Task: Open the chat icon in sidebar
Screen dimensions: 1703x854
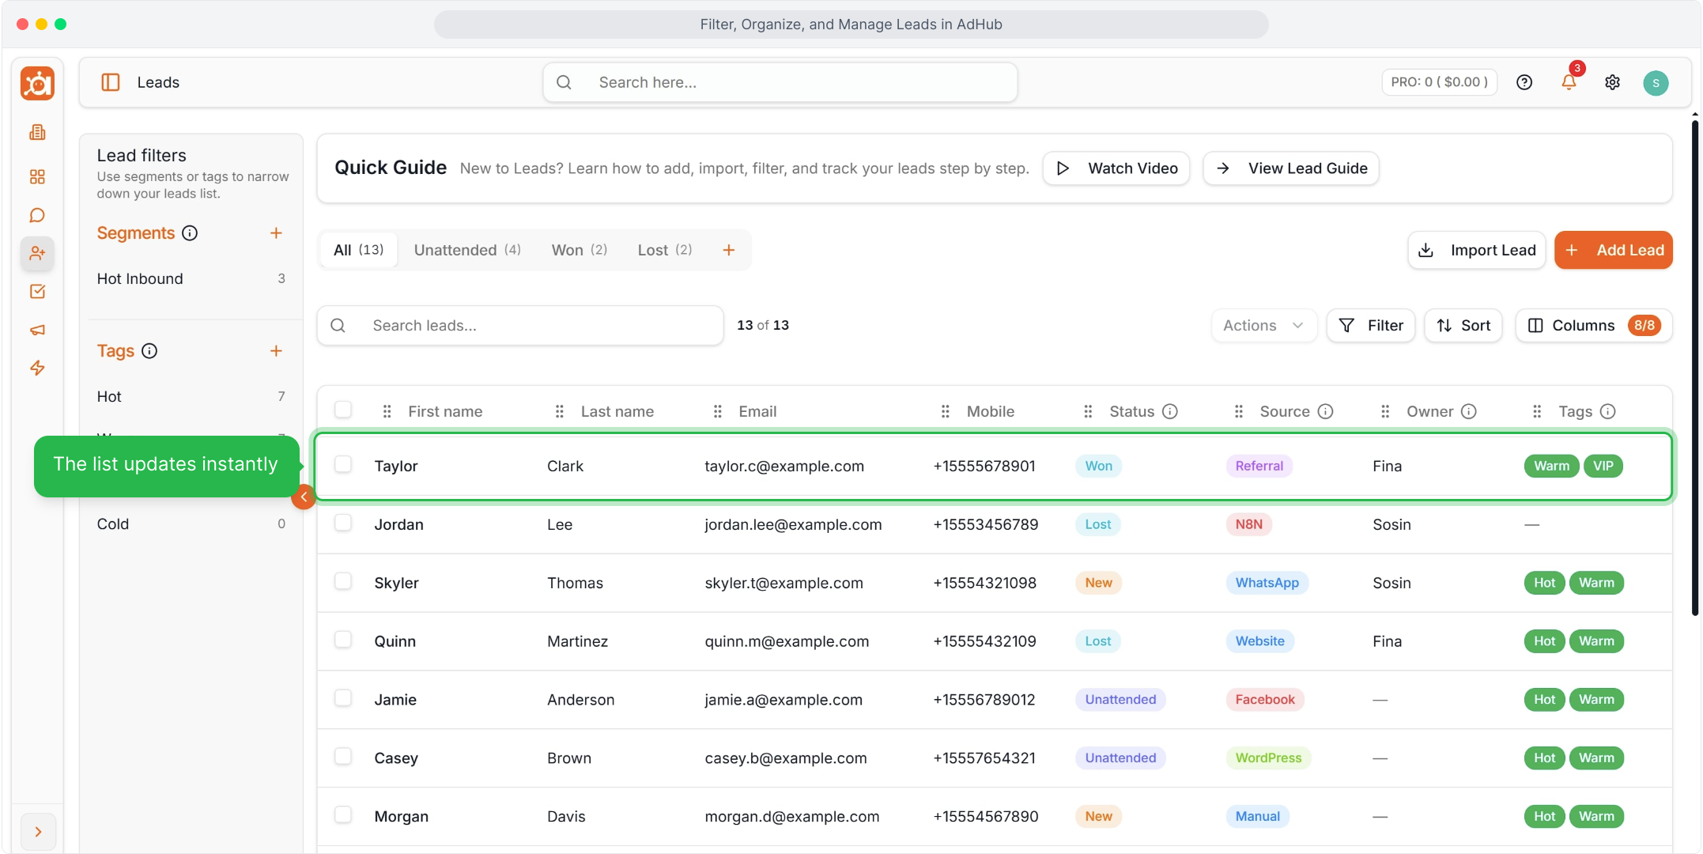Action: click(x=37, y=215)
